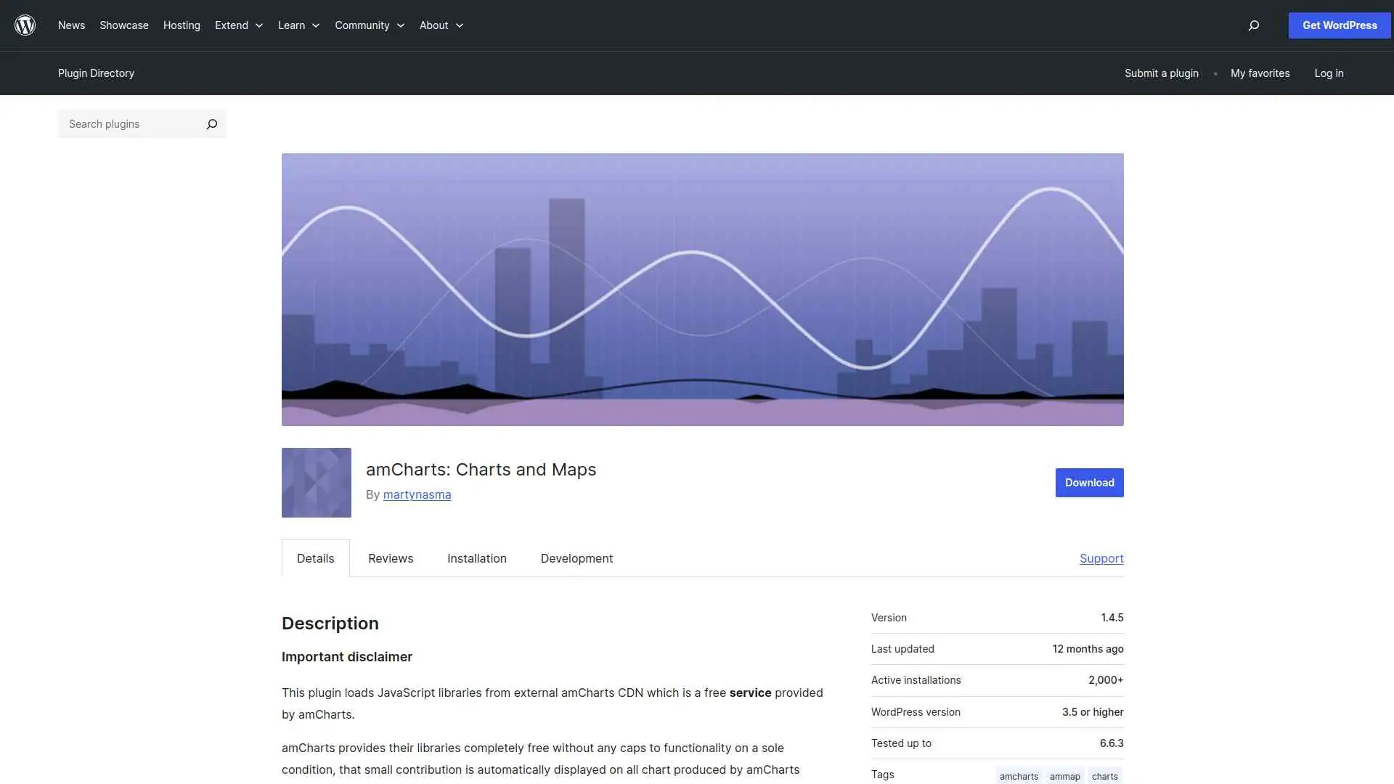Go to the Support page
The height and width of the screenshot is (784, 1394).
[x=1101, y=558]
